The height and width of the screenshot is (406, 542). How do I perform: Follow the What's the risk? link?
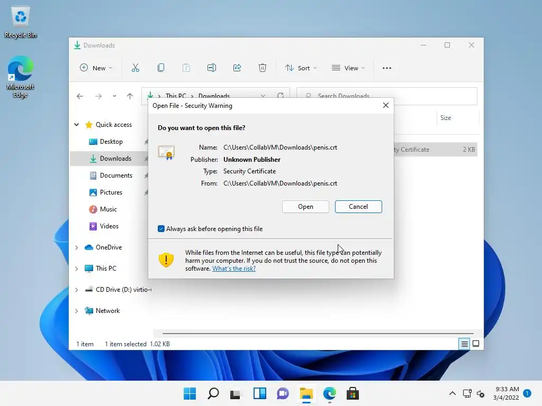[x=234, y=269]
